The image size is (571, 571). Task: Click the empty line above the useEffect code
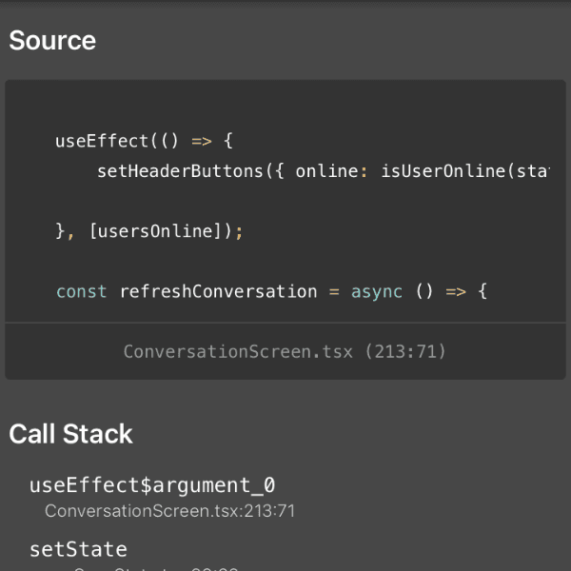coord(285,109)
